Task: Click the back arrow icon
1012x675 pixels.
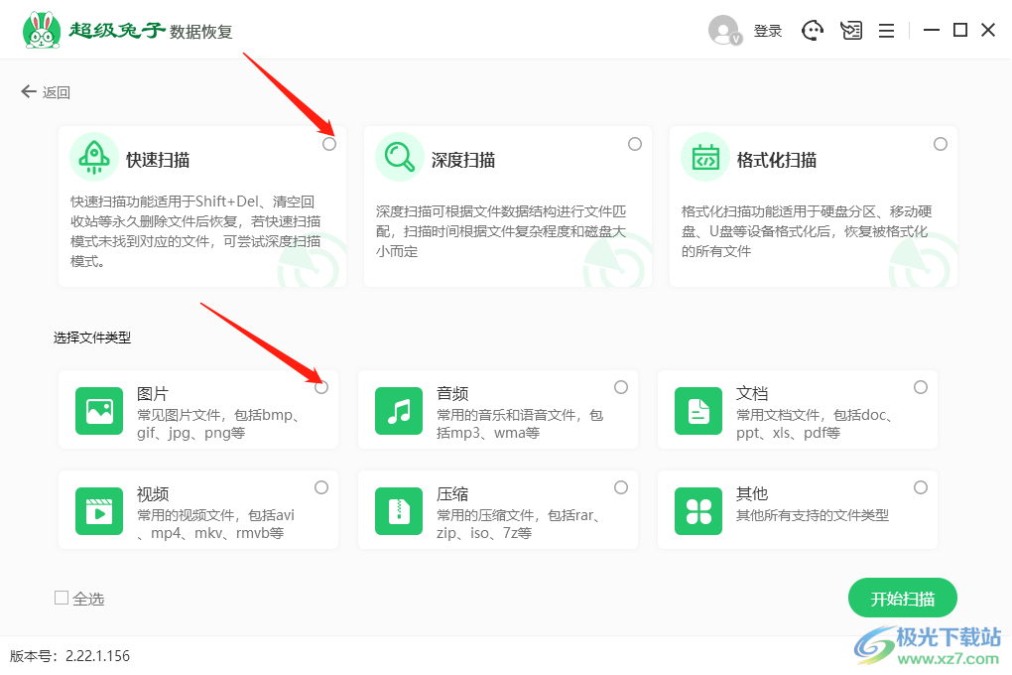Action: (29, 91)
